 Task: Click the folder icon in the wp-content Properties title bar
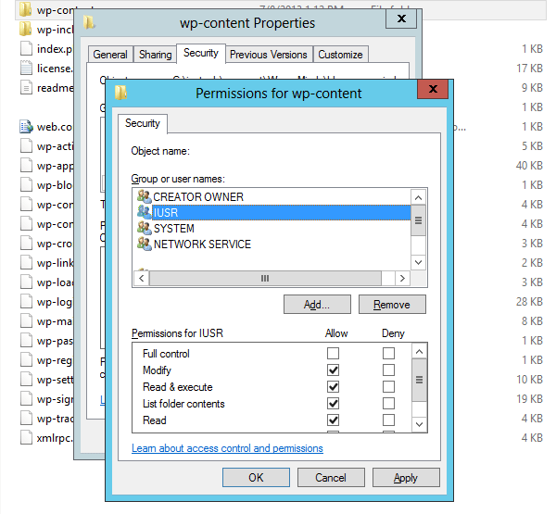(x=89, y=22)
